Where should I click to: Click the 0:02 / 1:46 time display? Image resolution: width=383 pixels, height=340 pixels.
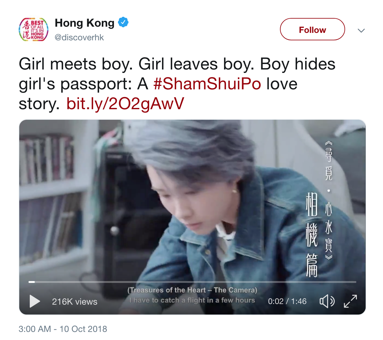287,301
